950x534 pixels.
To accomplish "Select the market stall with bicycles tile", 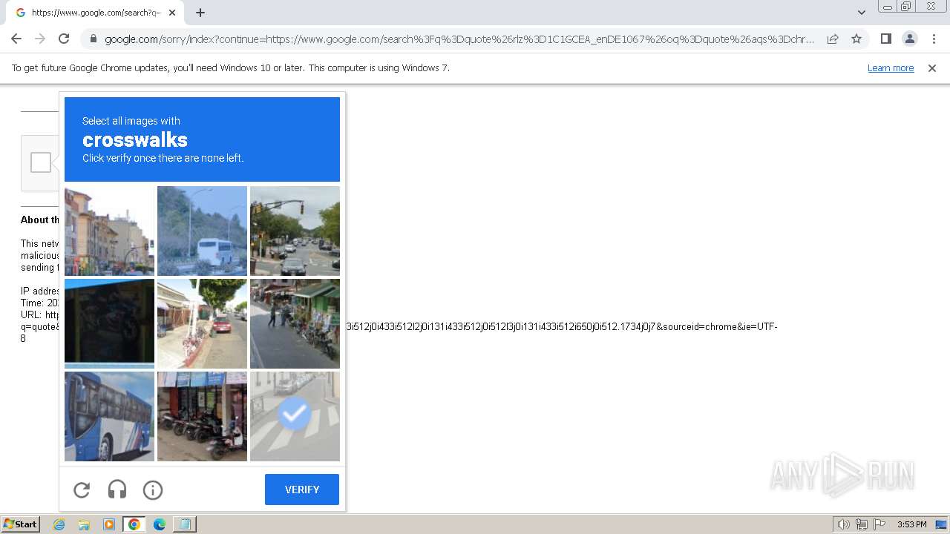I will [x=295, y=323].
